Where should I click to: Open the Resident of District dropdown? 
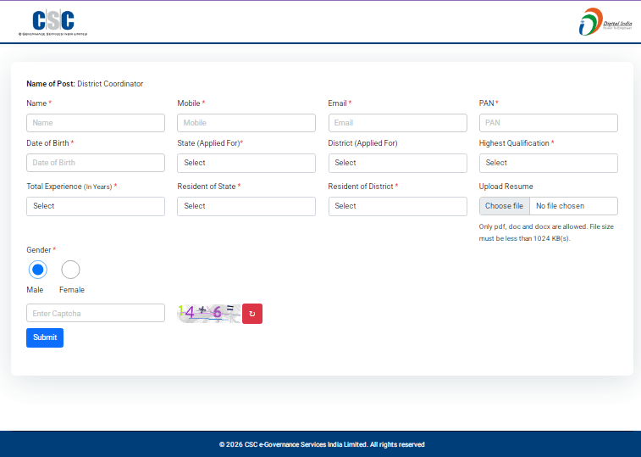(x=397, y=206)
